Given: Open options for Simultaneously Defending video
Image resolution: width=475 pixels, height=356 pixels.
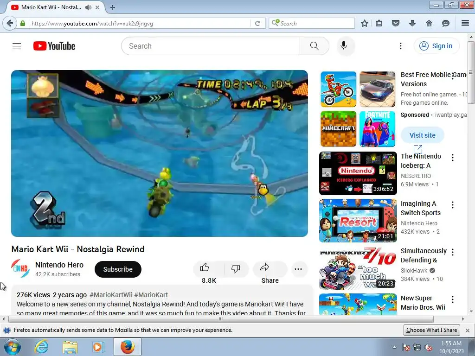Looking at the screenshot, I should pos(453,252).
